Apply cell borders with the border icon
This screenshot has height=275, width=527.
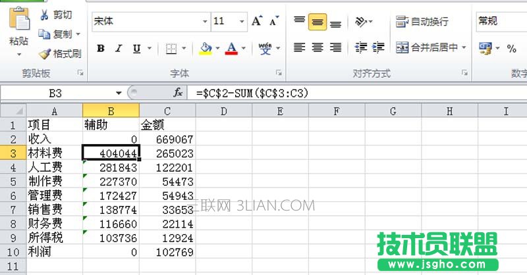(171, 49)
